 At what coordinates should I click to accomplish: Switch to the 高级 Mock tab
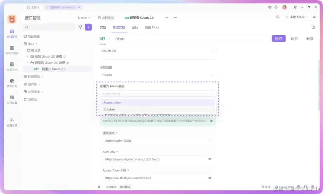point(152,27)
